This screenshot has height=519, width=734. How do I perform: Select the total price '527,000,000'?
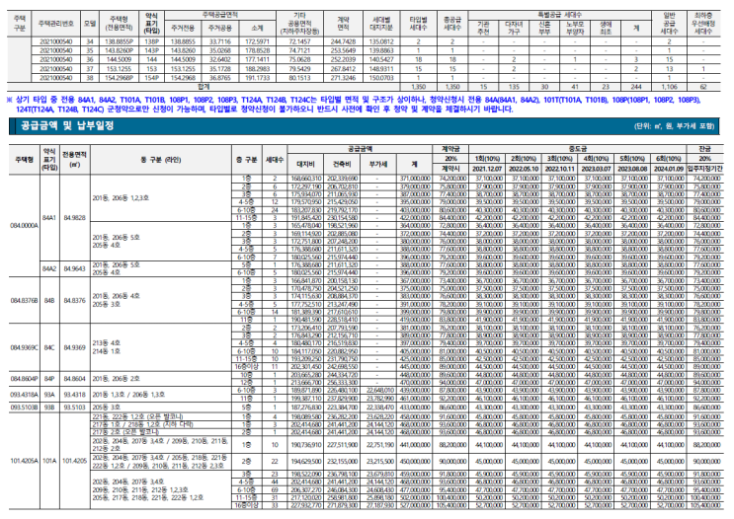coord(415,505)
